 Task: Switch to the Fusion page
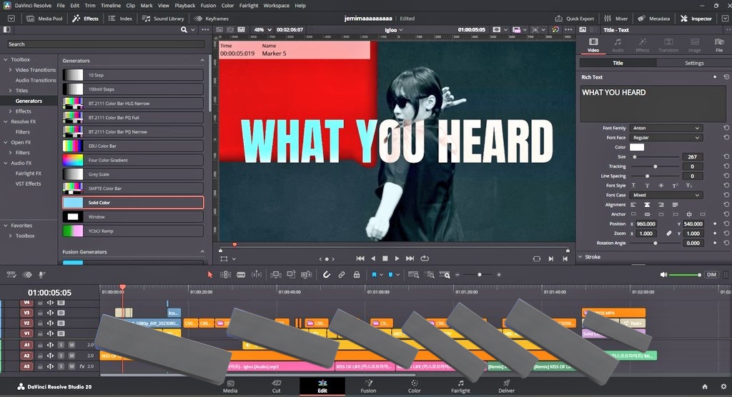pos(368,386)
